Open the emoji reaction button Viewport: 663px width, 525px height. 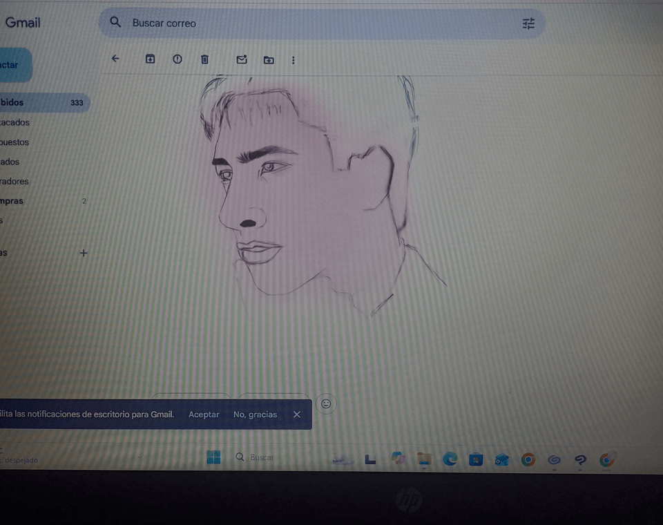click(x=326, y=403)
